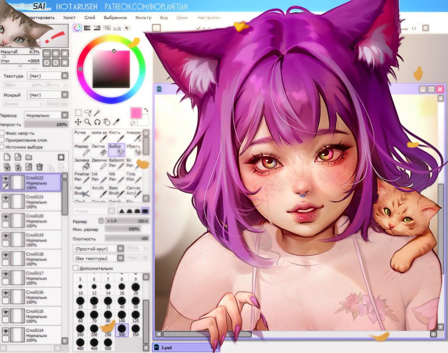
Task: Select the rectangular selection tool
Action: coord(78,112)
